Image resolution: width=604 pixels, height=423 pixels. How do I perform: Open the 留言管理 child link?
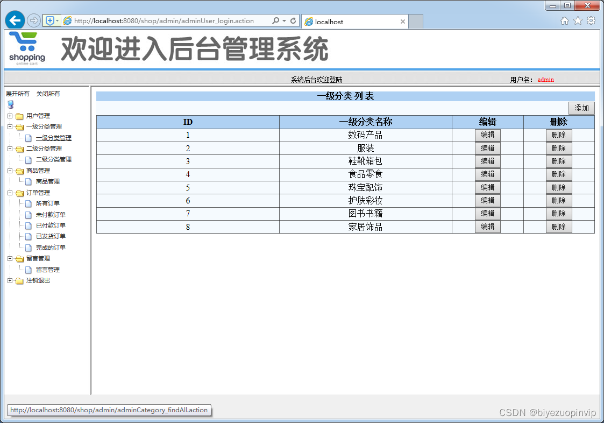point(48,270)
